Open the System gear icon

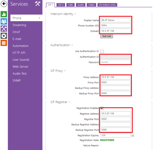tap(4, 36)
